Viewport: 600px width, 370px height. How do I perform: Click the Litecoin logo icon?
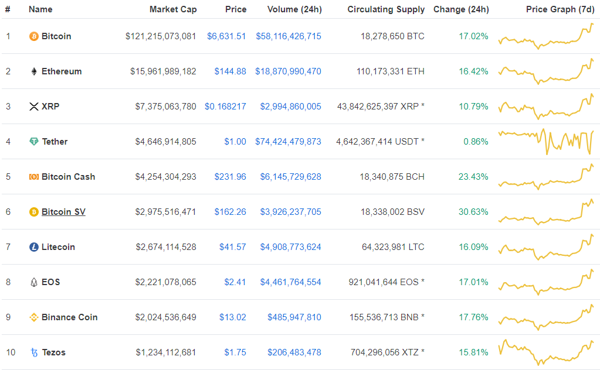(33, 247)
